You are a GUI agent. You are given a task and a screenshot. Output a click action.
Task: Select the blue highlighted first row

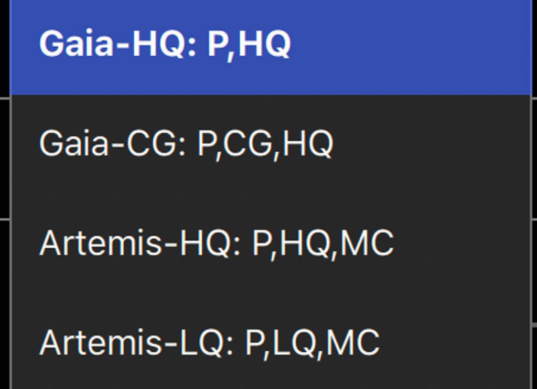pyautogui.click(x=271, y=47)
